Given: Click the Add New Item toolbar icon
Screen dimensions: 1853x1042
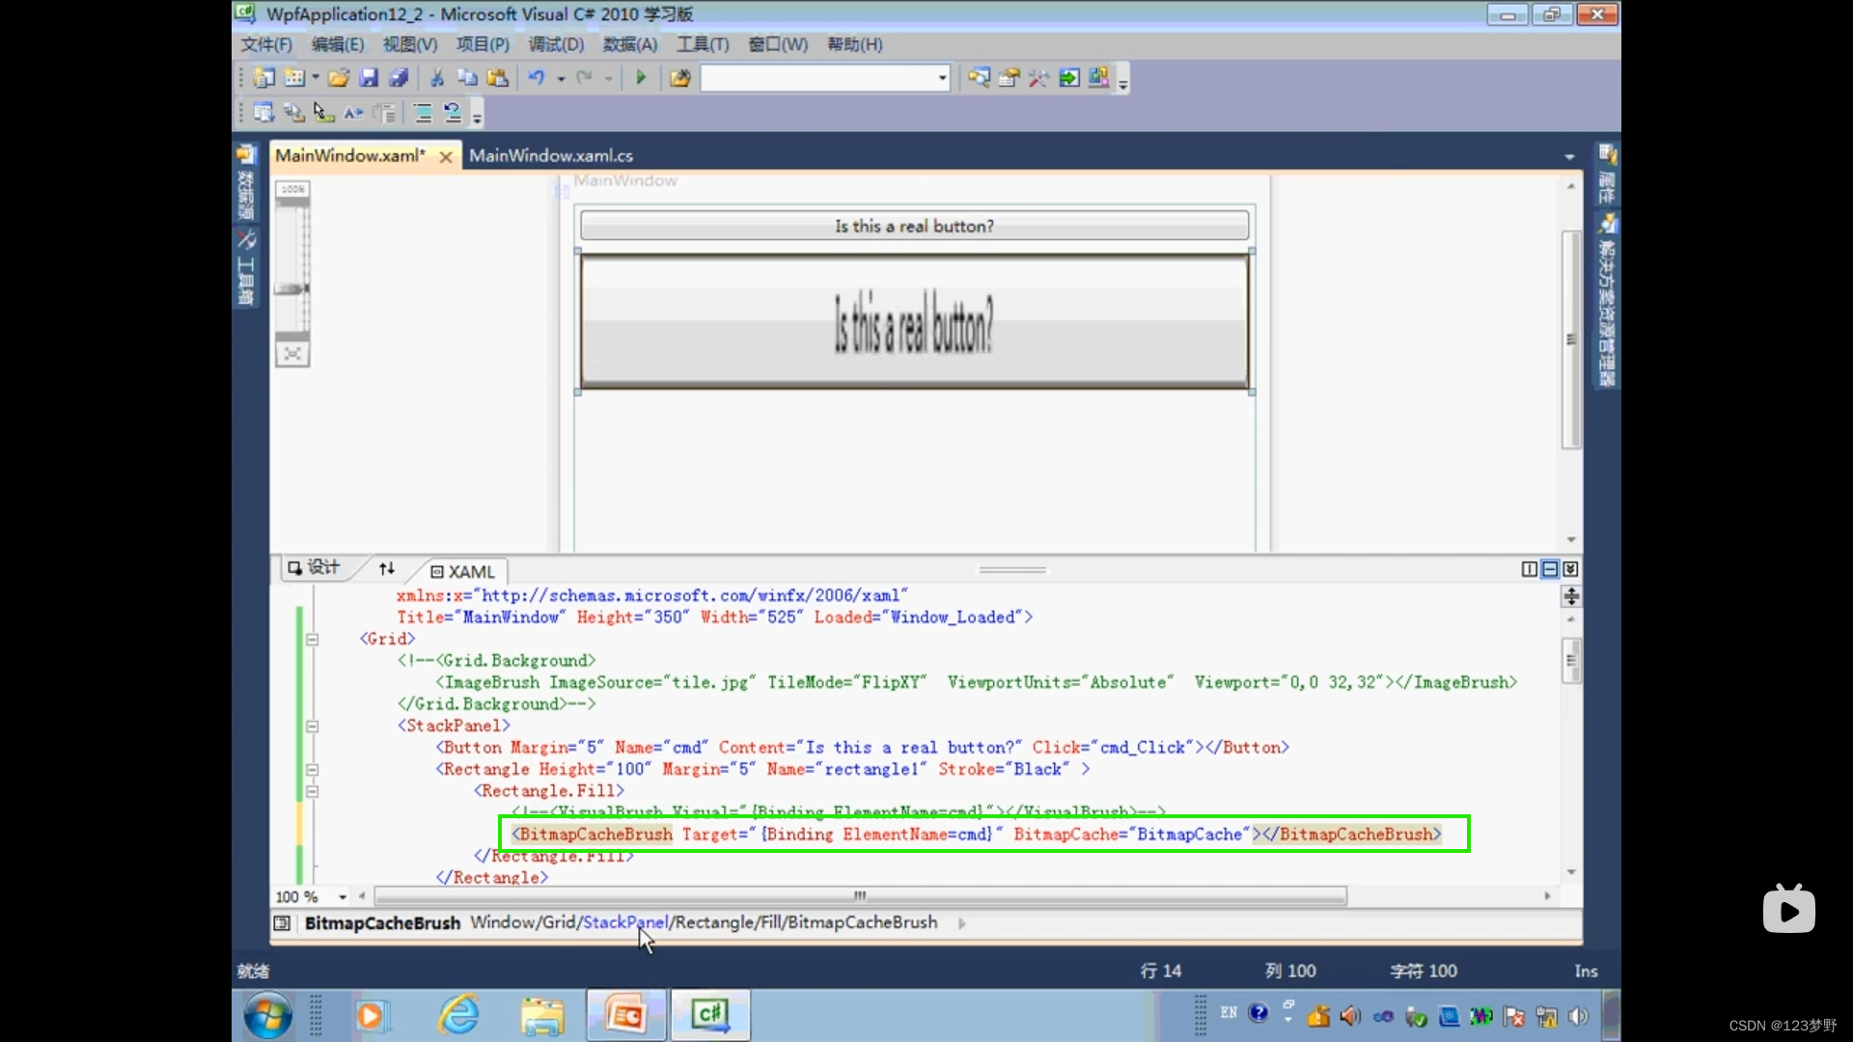Looking at the screenshot, I should tap(294, 78).
